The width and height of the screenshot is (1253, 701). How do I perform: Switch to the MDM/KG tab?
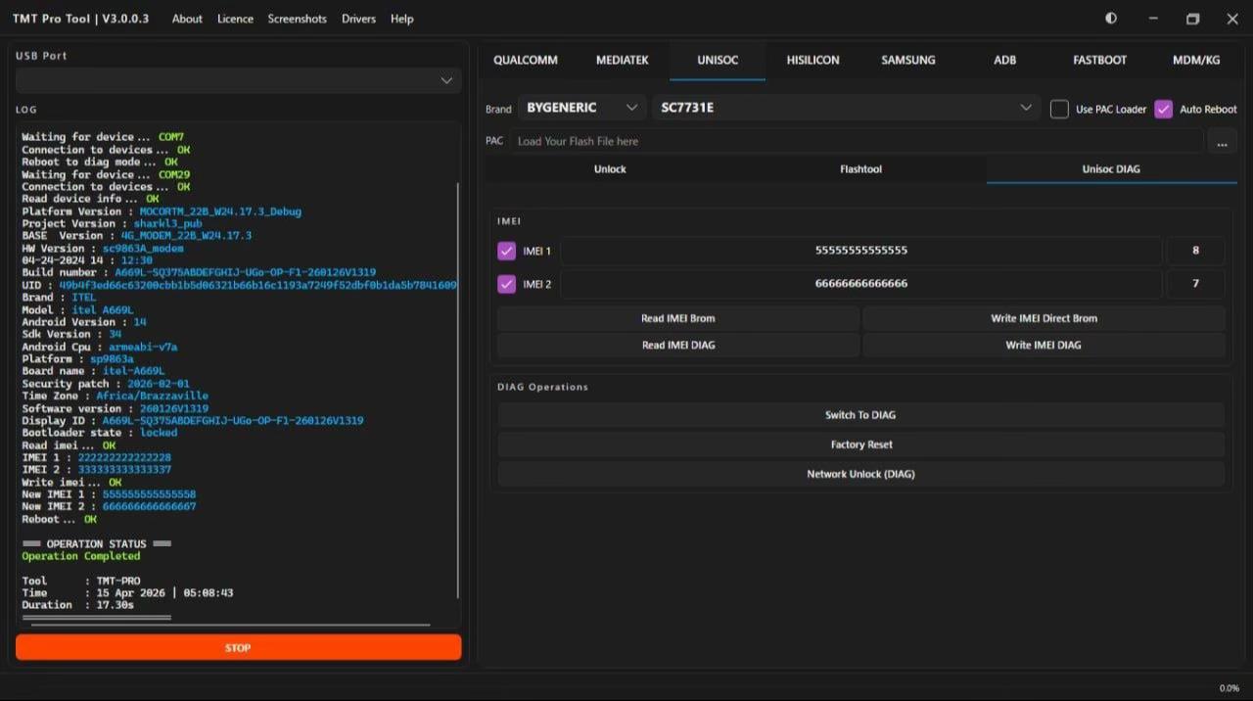point(1196,60)
